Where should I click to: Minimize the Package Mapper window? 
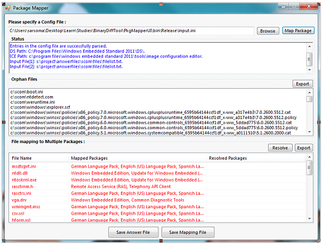284,6
